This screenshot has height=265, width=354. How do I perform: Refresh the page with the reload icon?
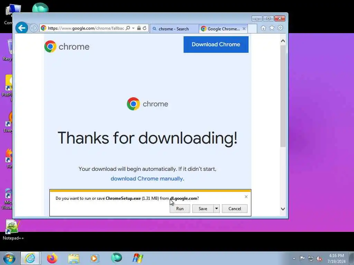(145, 28)
